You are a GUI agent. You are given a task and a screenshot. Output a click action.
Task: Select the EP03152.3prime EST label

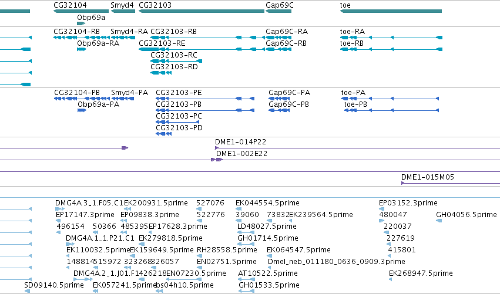click(408, 204)
